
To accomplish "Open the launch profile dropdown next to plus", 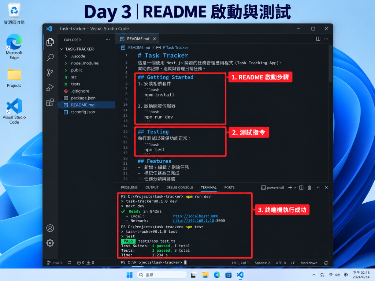I will click(x=295, y=188).
